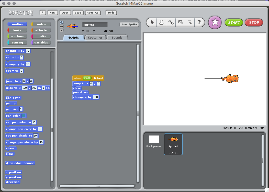Image resolution: width=269 pixels, height=192 pixels.
Task: Open the effects blocks category
Action: (41, 30)
